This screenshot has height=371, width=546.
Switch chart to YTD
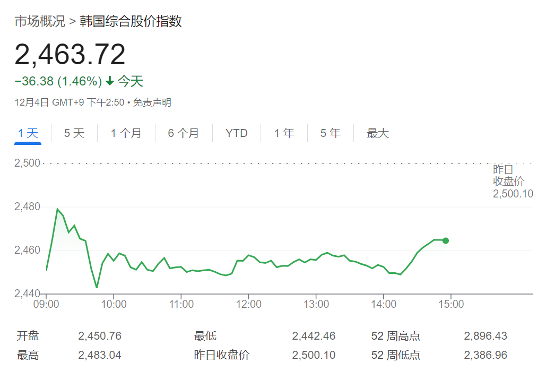point(237,133)
